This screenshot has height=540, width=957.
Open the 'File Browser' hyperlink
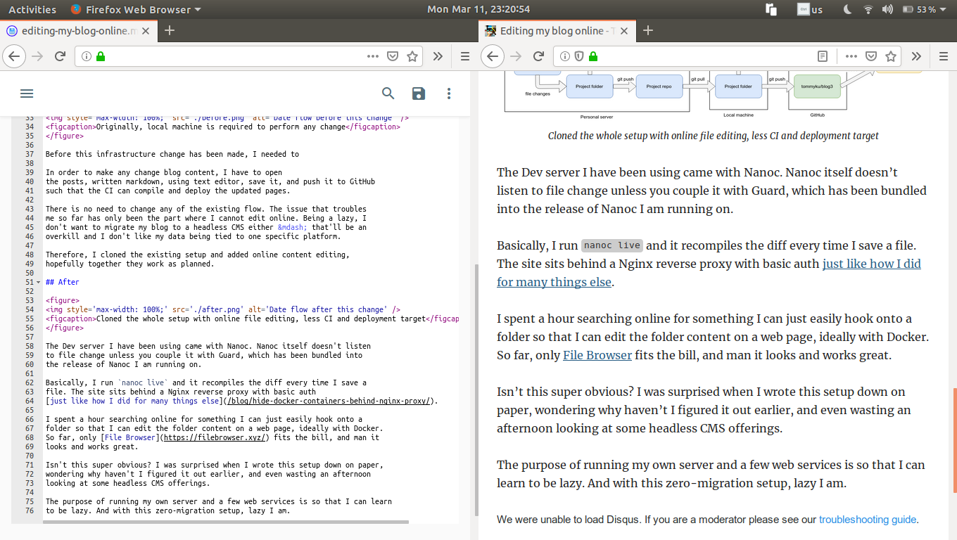click(597, 355)
